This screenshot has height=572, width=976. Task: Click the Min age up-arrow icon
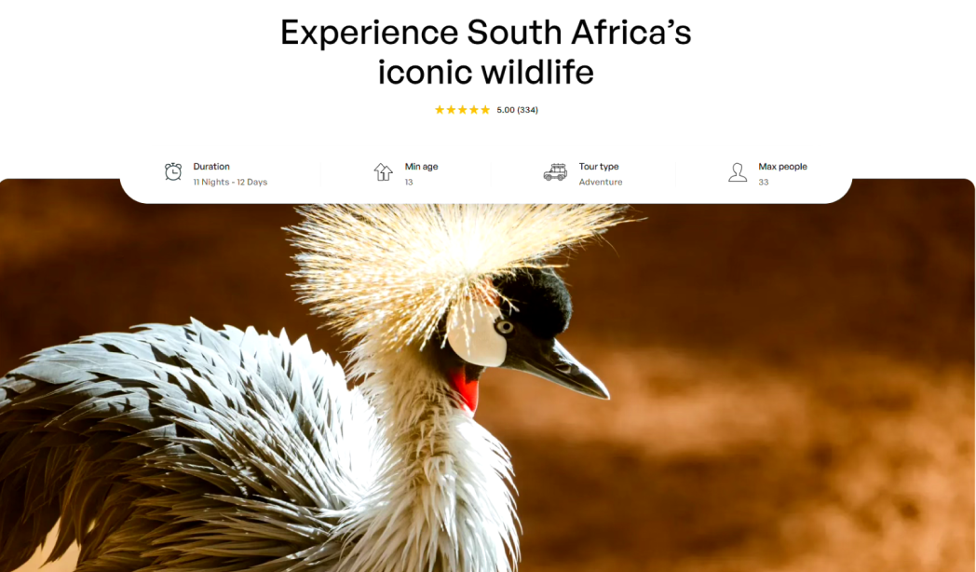(x=384, y=171)
